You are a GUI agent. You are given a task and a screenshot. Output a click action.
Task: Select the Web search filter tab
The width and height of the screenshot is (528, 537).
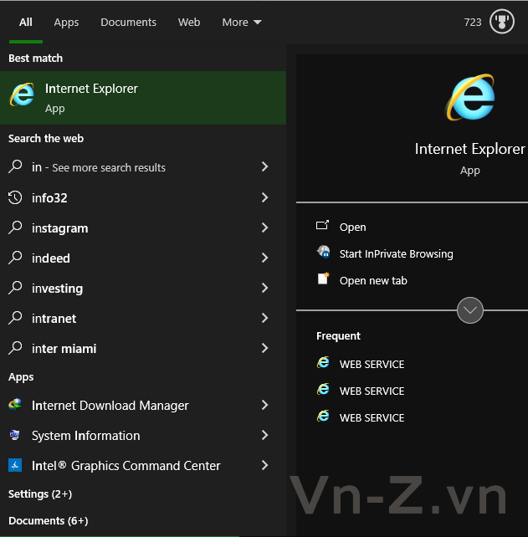point(189,23)
